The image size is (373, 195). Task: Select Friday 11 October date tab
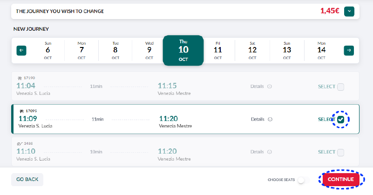coord(218,50)
